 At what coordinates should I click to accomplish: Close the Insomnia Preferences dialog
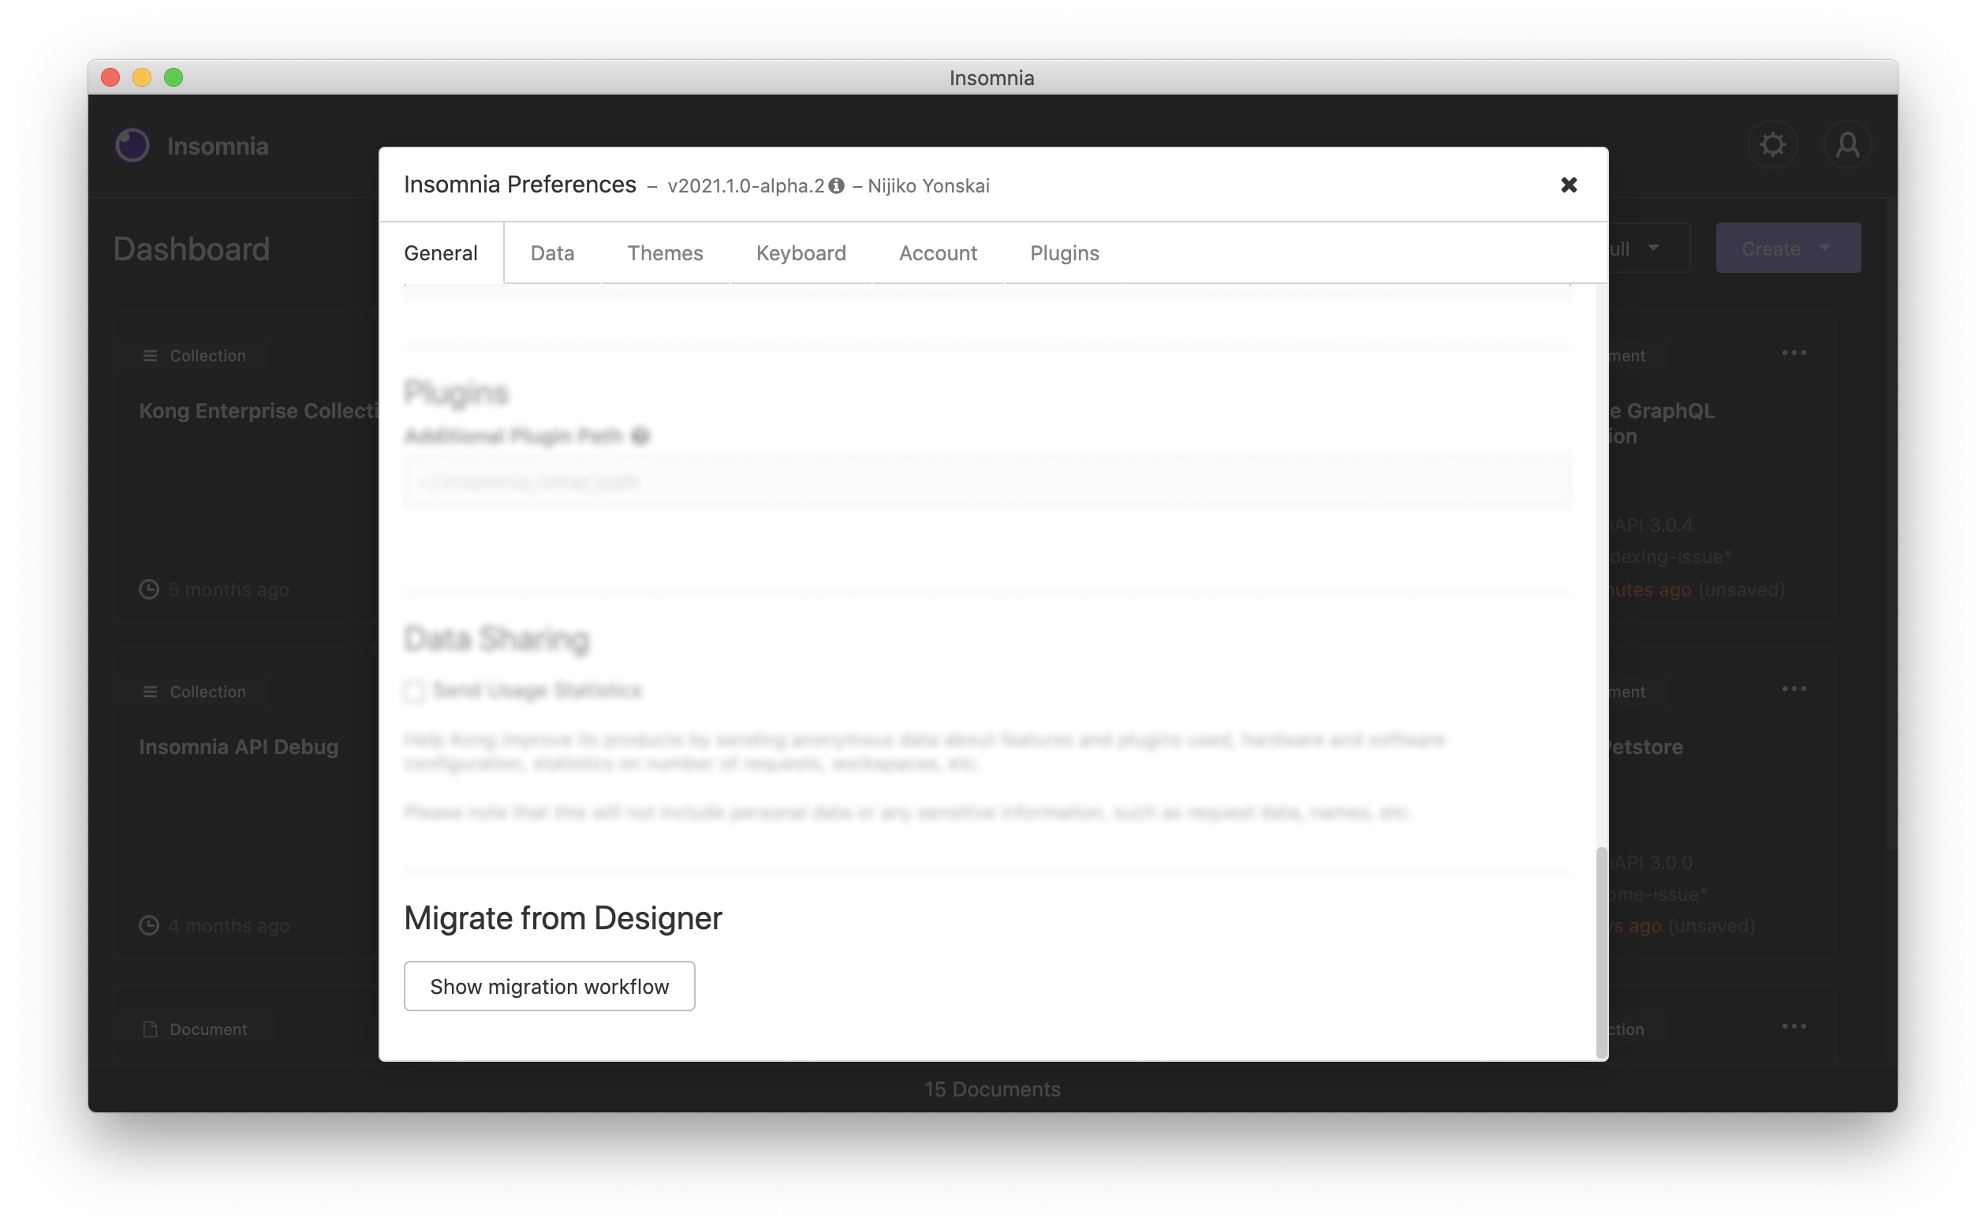(1568, 185)
